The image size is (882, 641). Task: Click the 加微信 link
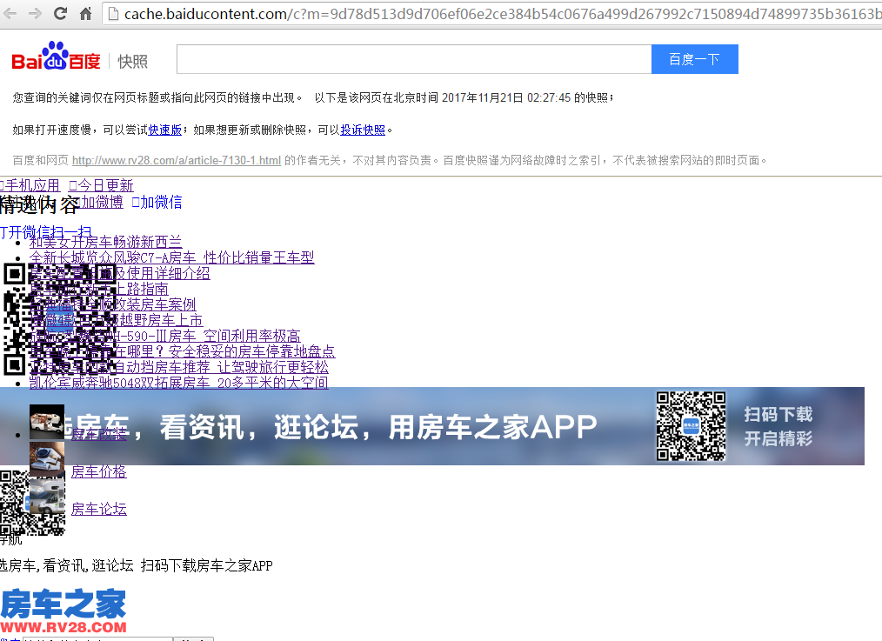coord(157,203)
